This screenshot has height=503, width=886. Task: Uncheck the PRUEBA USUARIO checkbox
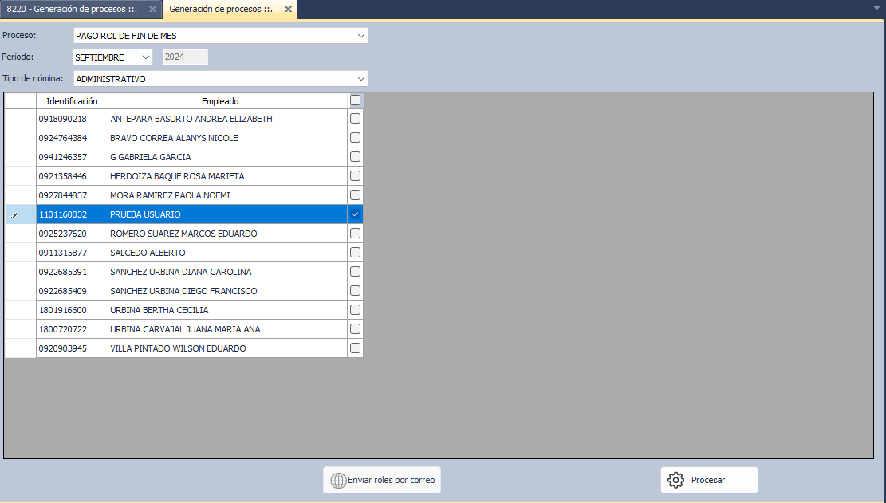[356, 214]
